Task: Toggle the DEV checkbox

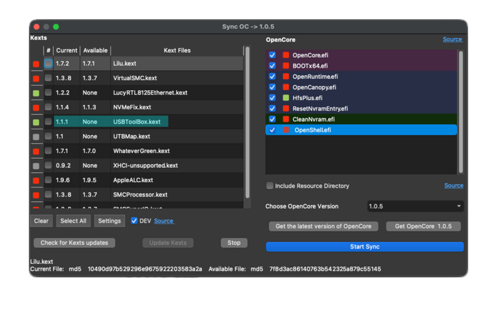Action: 134,221
